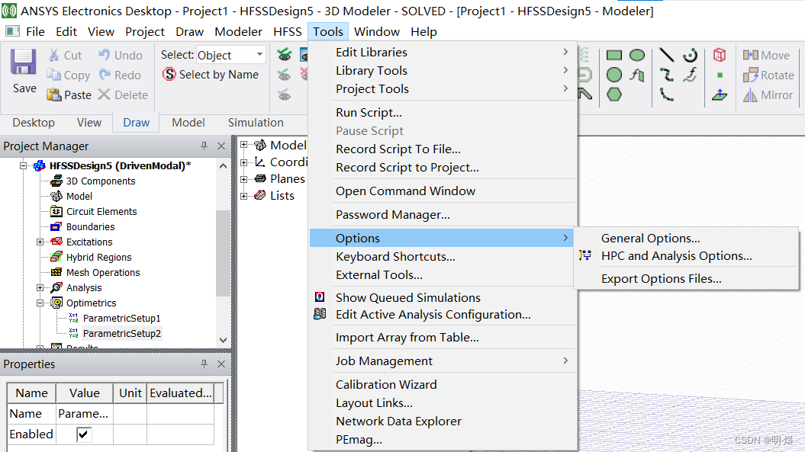Toggle the Enabled checkbox in Properties
Image resolution: width=805 pixels, height=452 pixels.
[x=84, y=434]
